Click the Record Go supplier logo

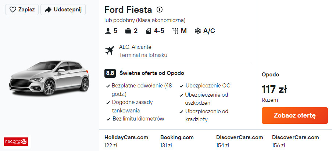(16, 141)
